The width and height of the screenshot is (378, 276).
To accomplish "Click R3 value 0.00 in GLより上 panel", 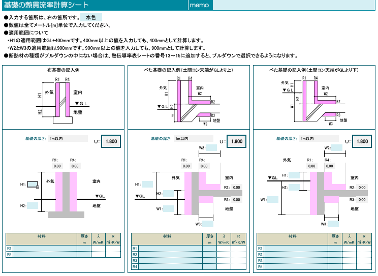I will (236, 200).
